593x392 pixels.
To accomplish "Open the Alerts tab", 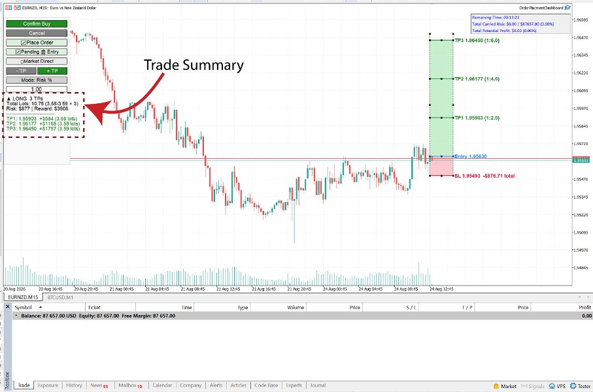I will click(216, 385).
